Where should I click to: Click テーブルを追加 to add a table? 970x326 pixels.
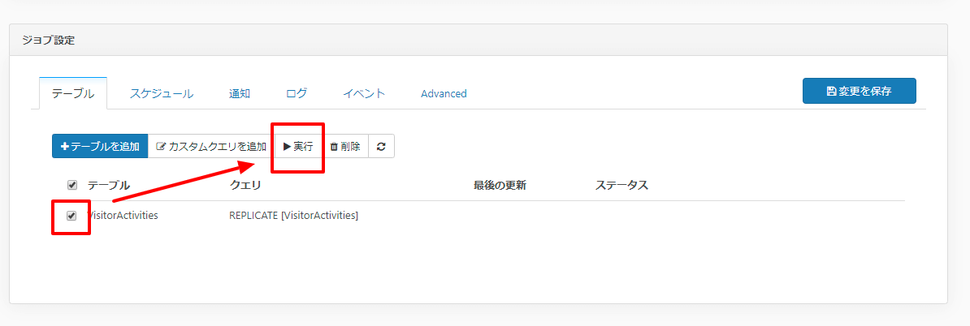tap(100, 146)
